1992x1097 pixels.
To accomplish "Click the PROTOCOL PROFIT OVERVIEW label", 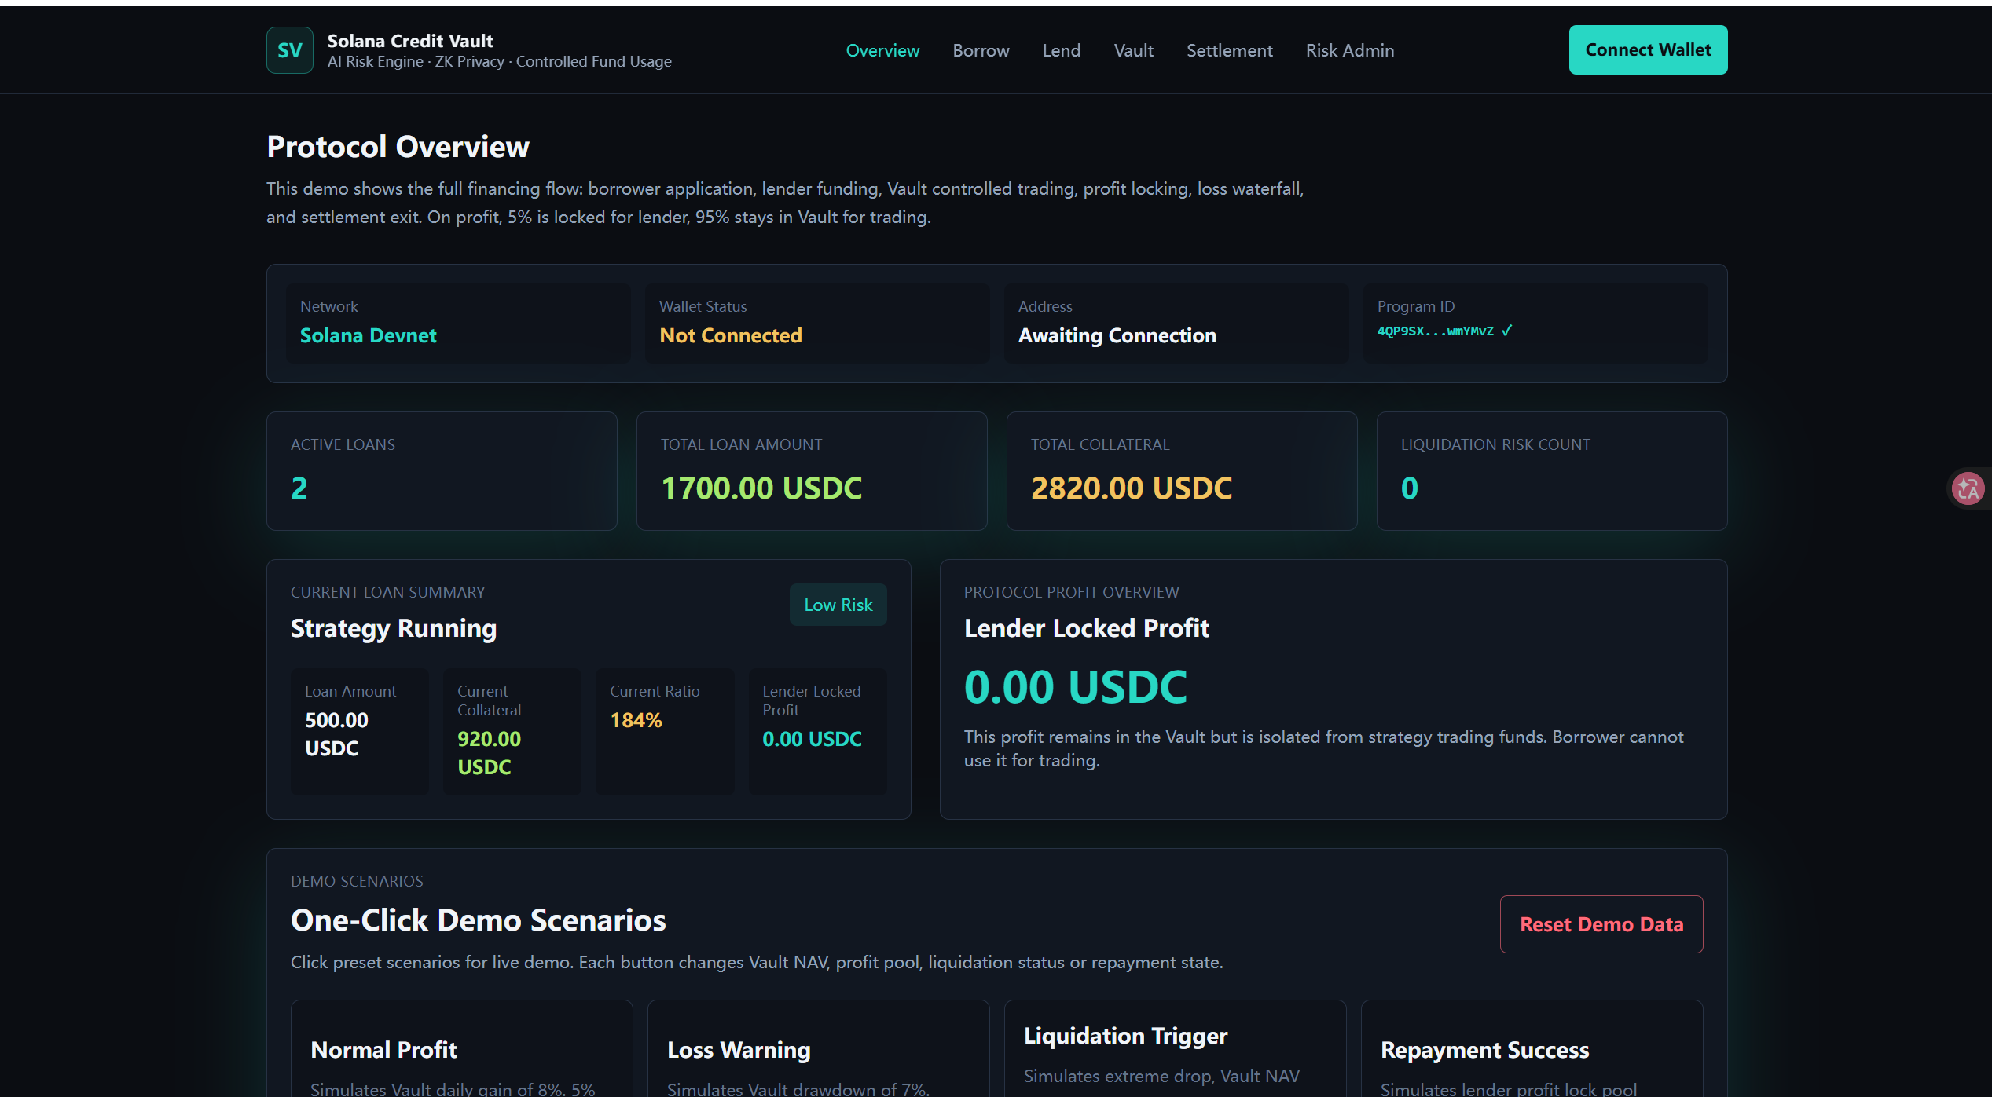I will 1071,592.
